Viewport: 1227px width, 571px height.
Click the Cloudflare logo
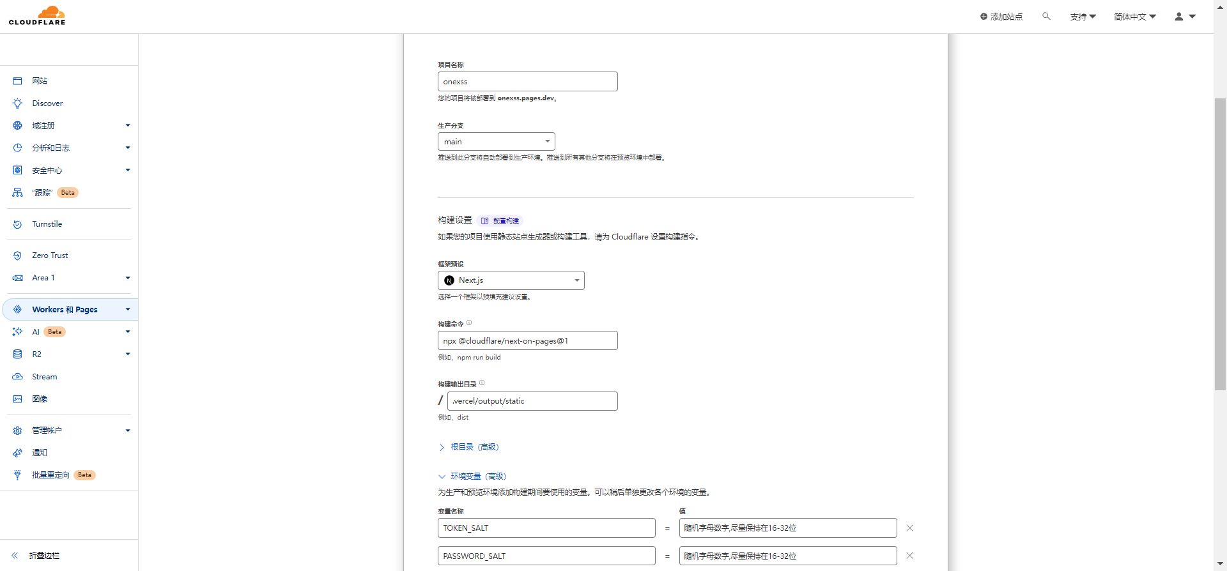click(37, 16)
